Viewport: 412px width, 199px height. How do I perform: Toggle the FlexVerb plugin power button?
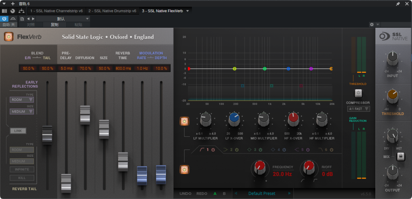coord(9,37)
